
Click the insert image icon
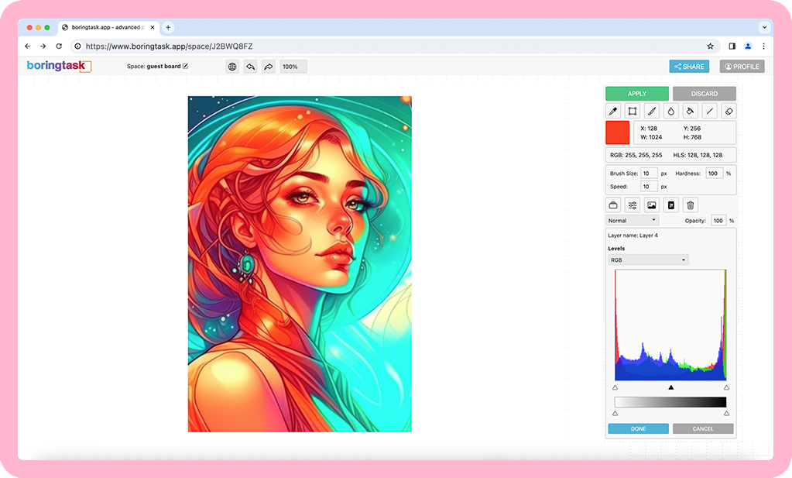point(652,205)
